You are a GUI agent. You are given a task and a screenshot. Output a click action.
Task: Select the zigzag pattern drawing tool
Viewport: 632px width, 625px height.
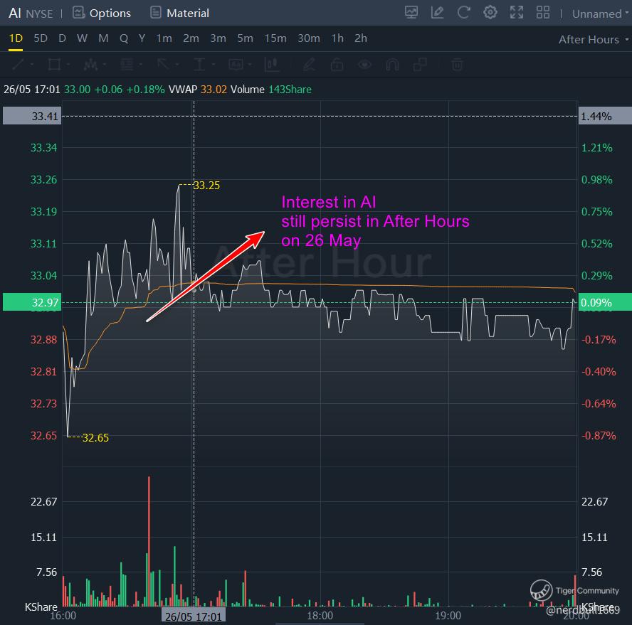click(x=90, y=64)
